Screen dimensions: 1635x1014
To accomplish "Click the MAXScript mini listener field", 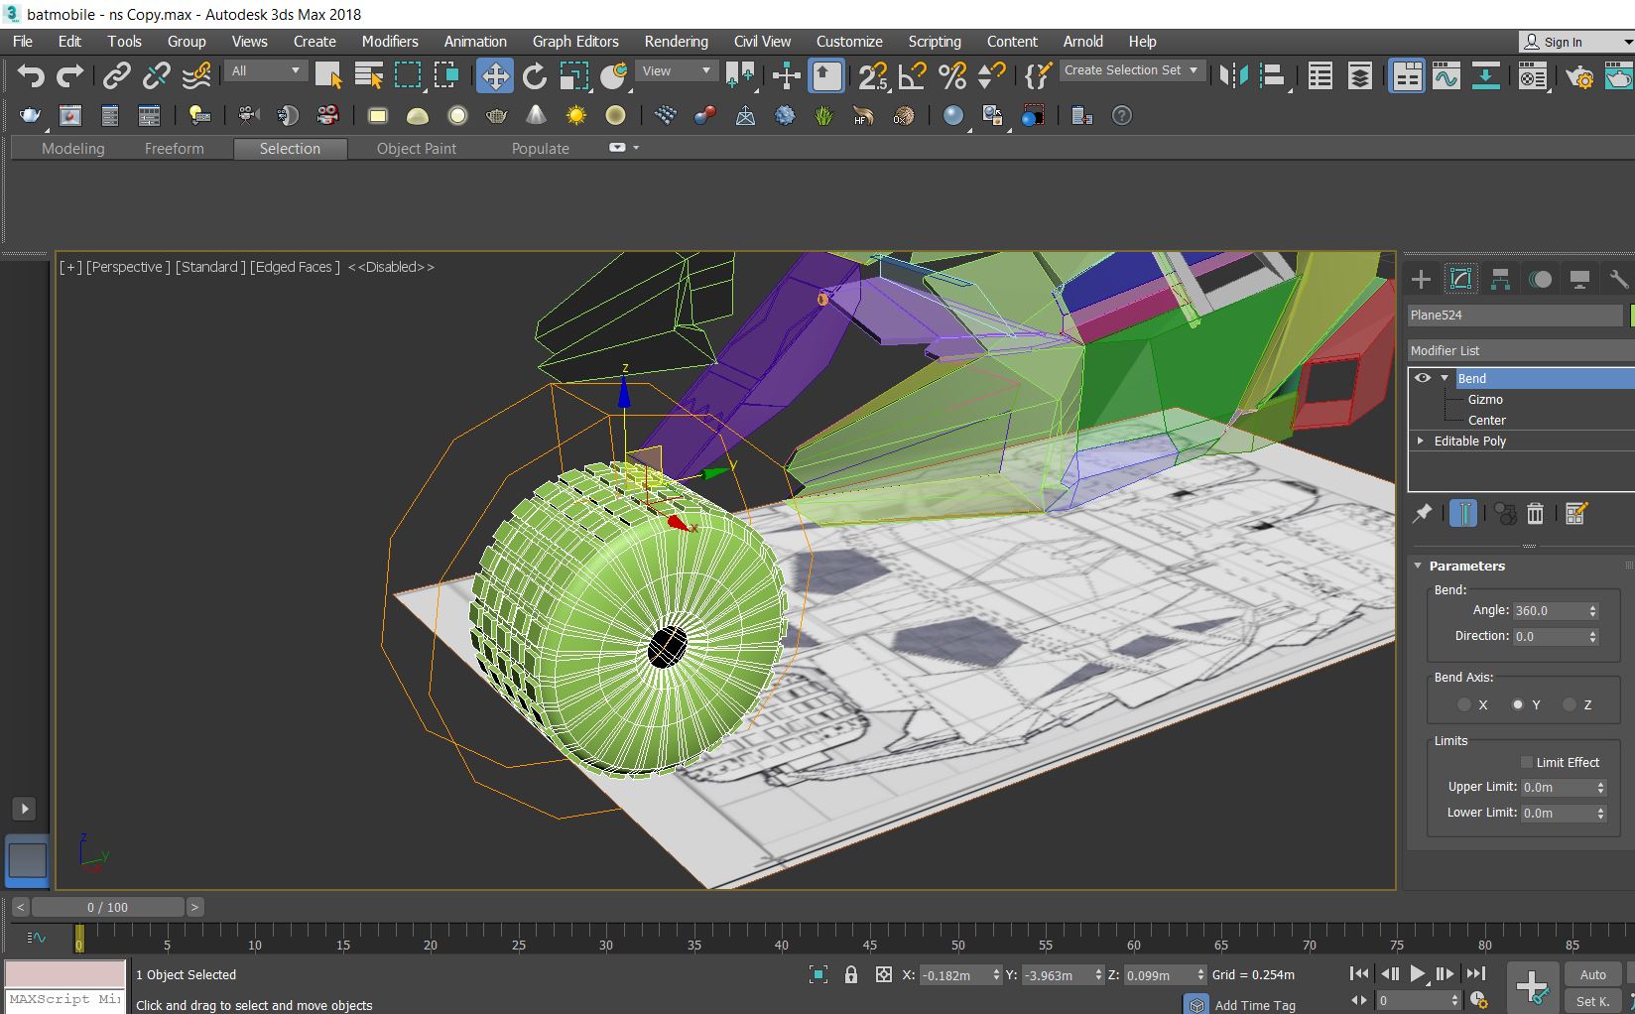I will tap(65, 1000).
